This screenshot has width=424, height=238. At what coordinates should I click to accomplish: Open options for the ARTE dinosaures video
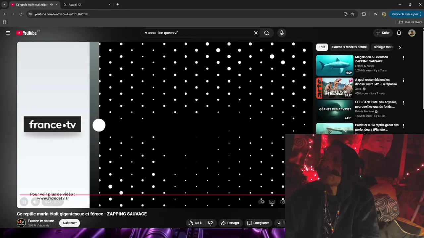tap(403, 80)
